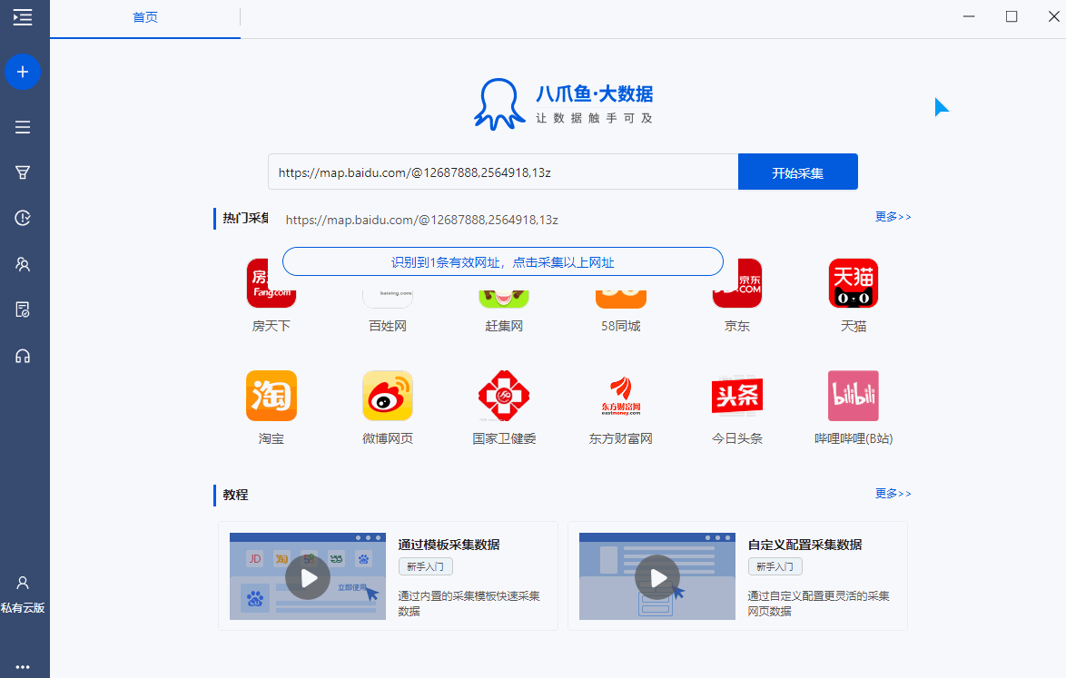Open the data document sidebar icon
The image size is (1066, 678).
(x=23, y=310)
